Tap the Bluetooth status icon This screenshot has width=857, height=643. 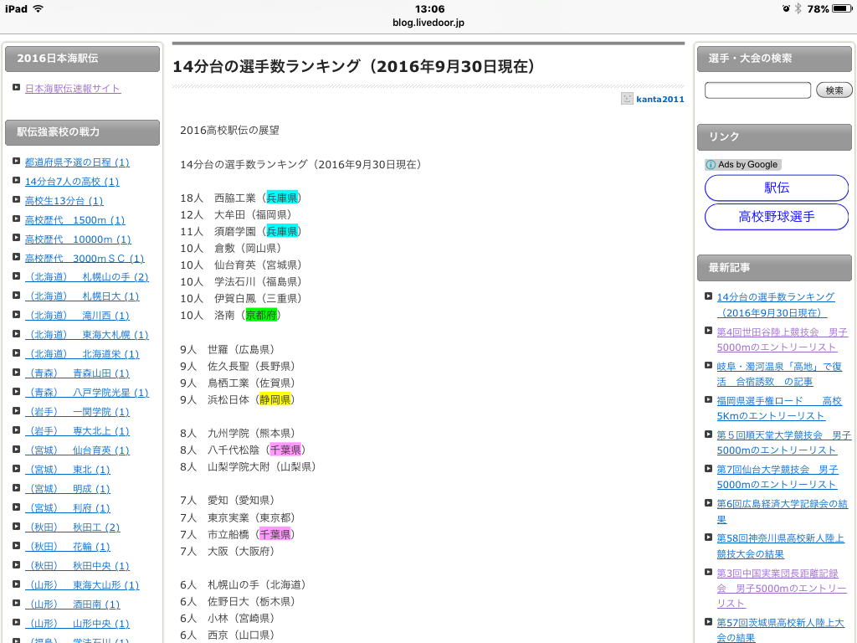[x=798, y=8]
